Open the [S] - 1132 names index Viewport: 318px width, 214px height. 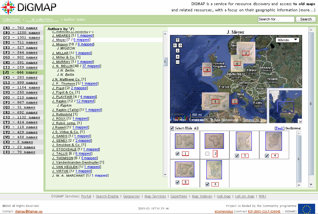tap(21, 117)
